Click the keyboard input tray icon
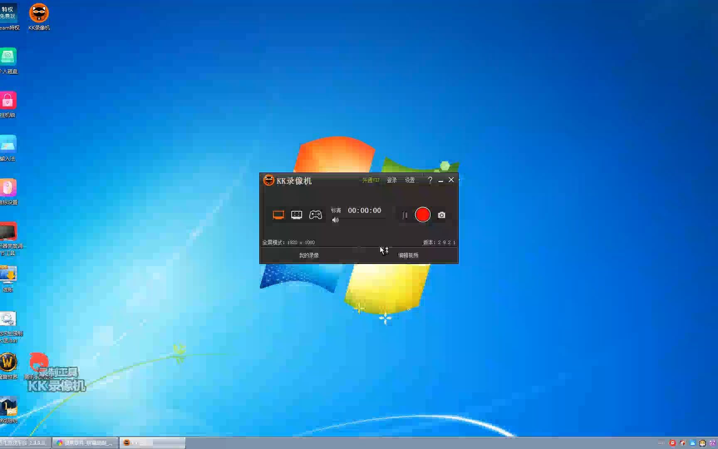718x449 pixels. point(661,443)
